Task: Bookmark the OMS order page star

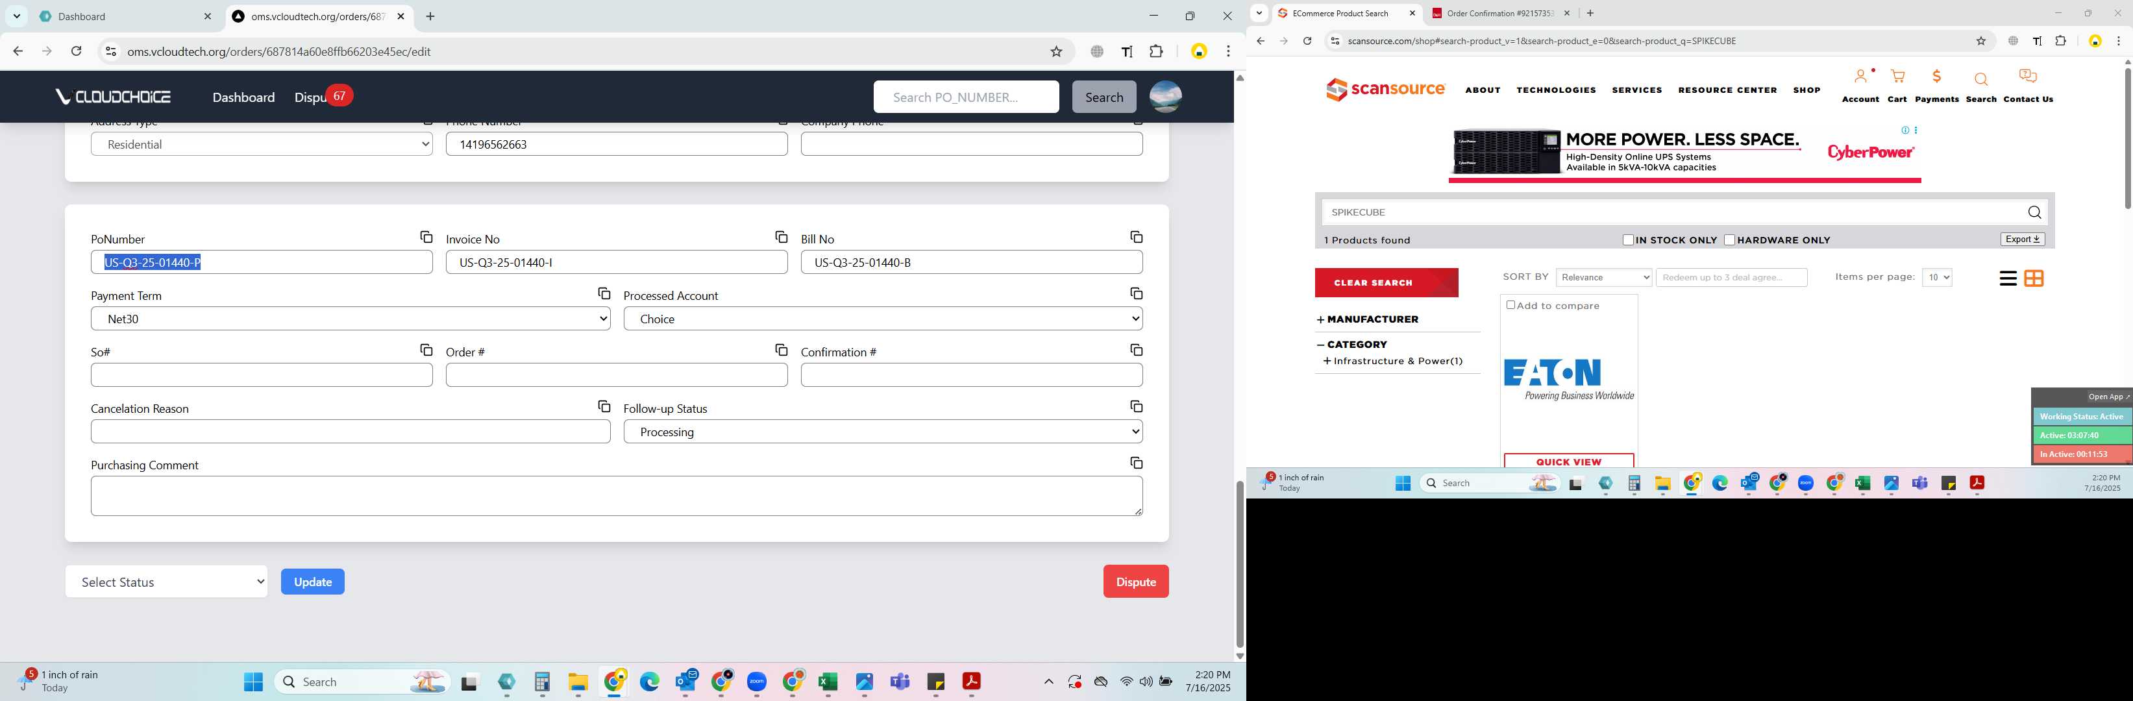Action: (1055, 51)
